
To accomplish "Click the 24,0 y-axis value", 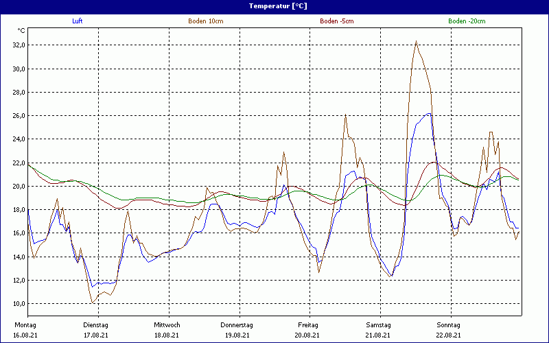I will (19, 139).
